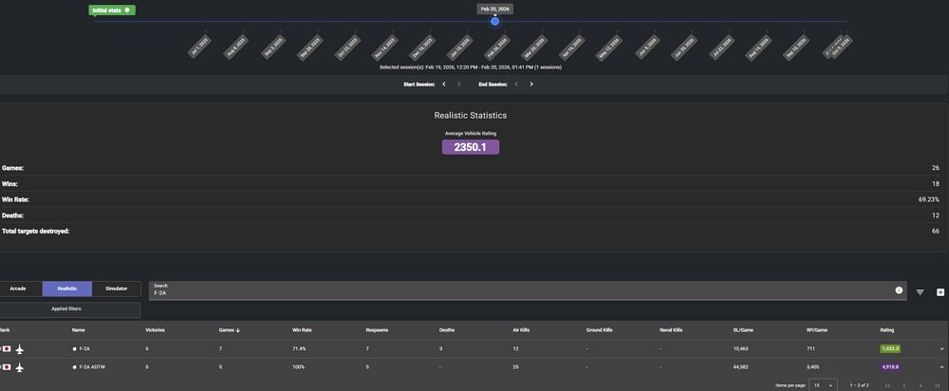949x391 pixels.
Task: Select the Aug 8 timeline marker
Action: (x=234, y=47)
